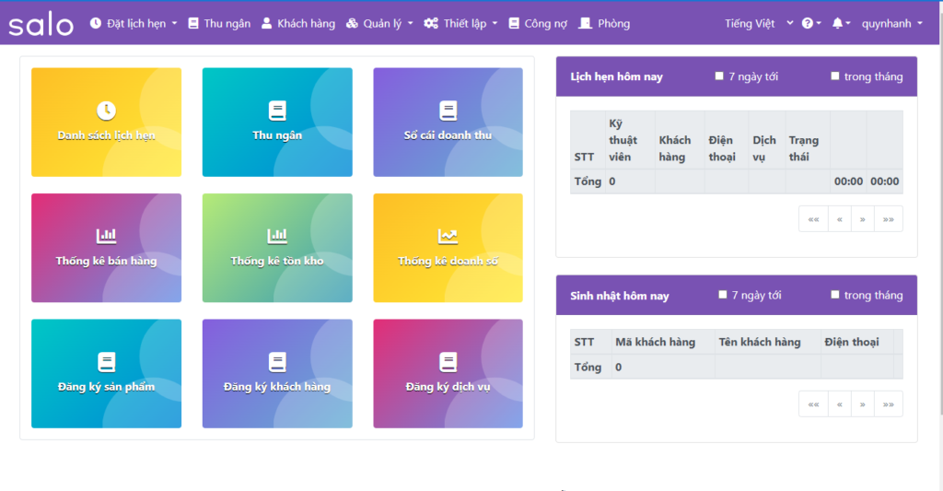Click bar chart icon on Thống kê bán hàng tile
943x491 pixels.
[x=107, y=236]
